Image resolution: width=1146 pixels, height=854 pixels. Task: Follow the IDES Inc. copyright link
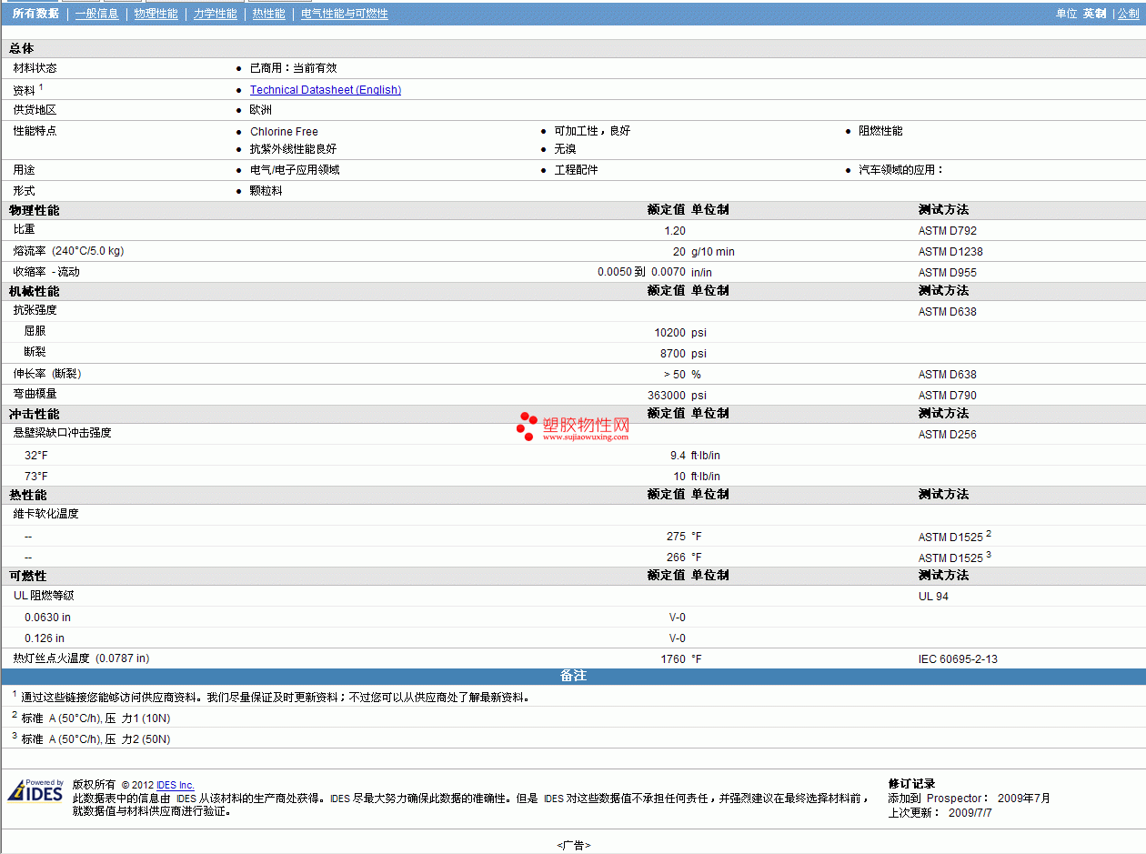[176, 785]
